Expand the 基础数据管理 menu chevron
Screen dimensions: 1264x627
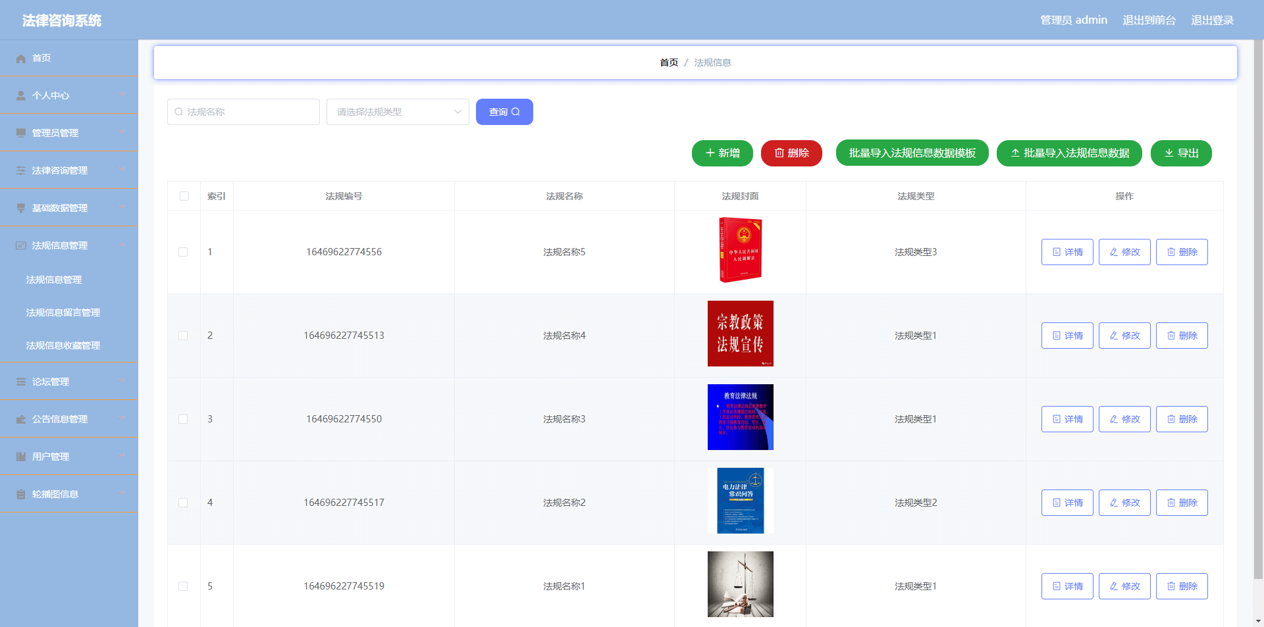click(121, 207)
